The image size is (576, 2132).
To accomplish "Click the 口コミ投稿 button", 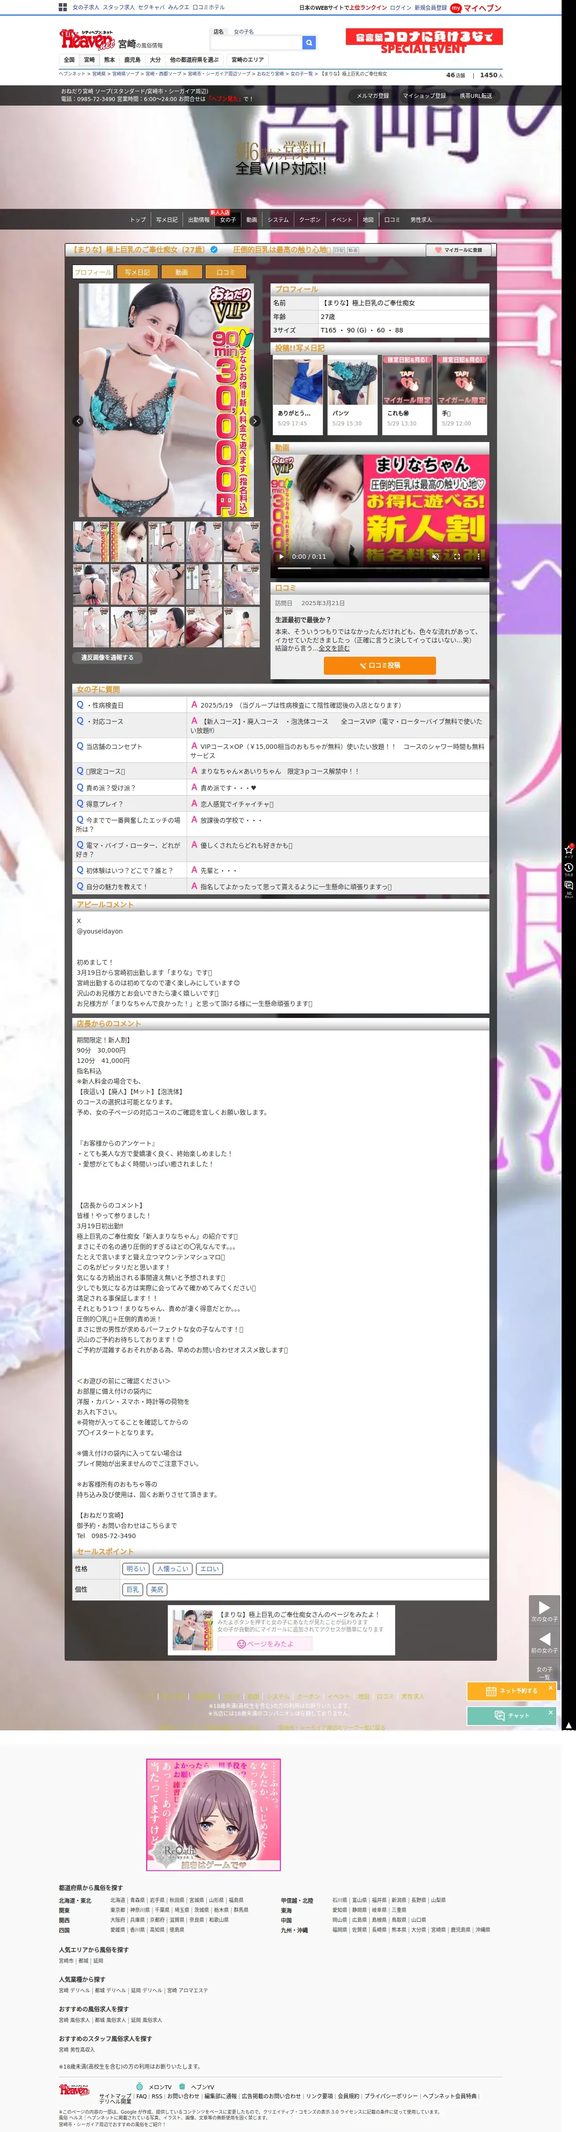I will (380, 665).
